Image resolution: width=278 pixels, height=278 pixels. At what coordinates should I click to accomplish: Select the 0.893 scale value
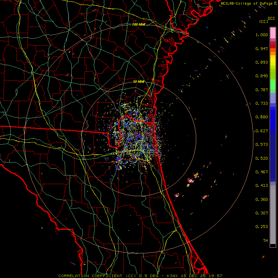(x=262, y=62)
